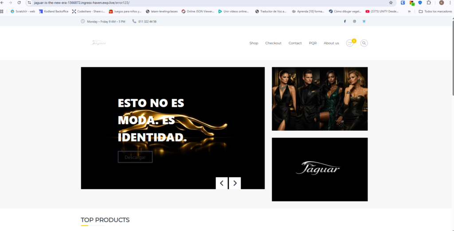Click the fashion models thumbnail image
Viewport: 454px width, 231px height.
[x=320, y=99]
